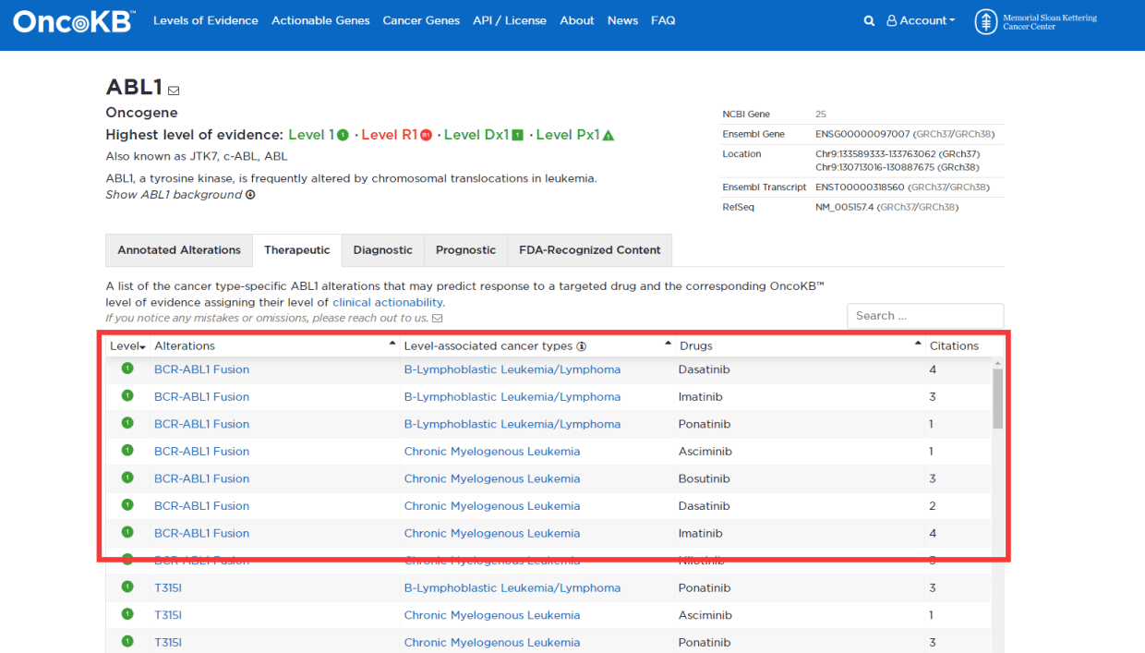Sort the table by the Alterations column
The width and height of the screenshot is (1145, 653).
(x=275, y=346)
